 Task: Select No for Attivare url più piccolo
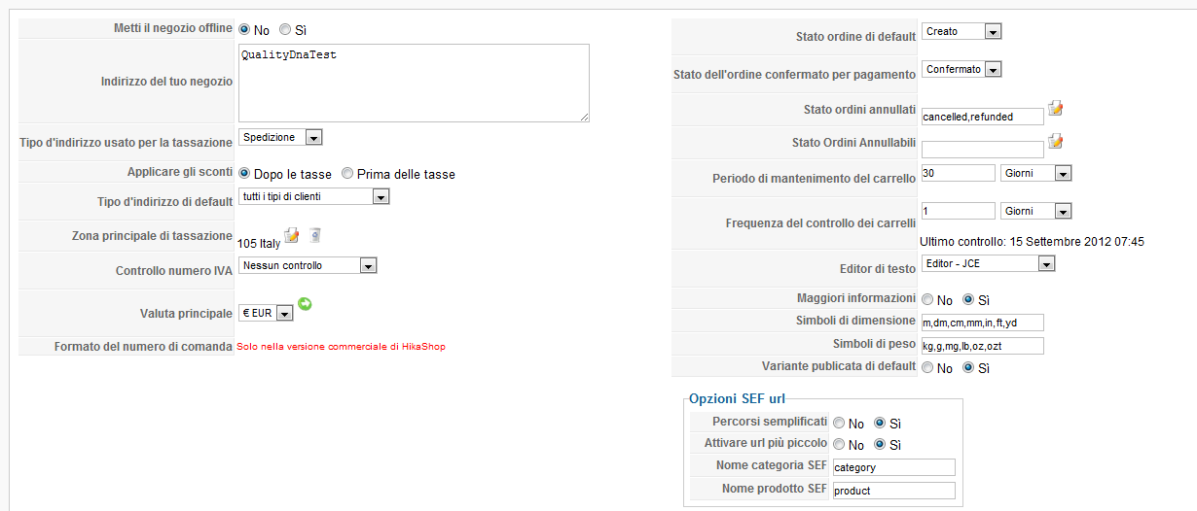(x=839, y=445)
